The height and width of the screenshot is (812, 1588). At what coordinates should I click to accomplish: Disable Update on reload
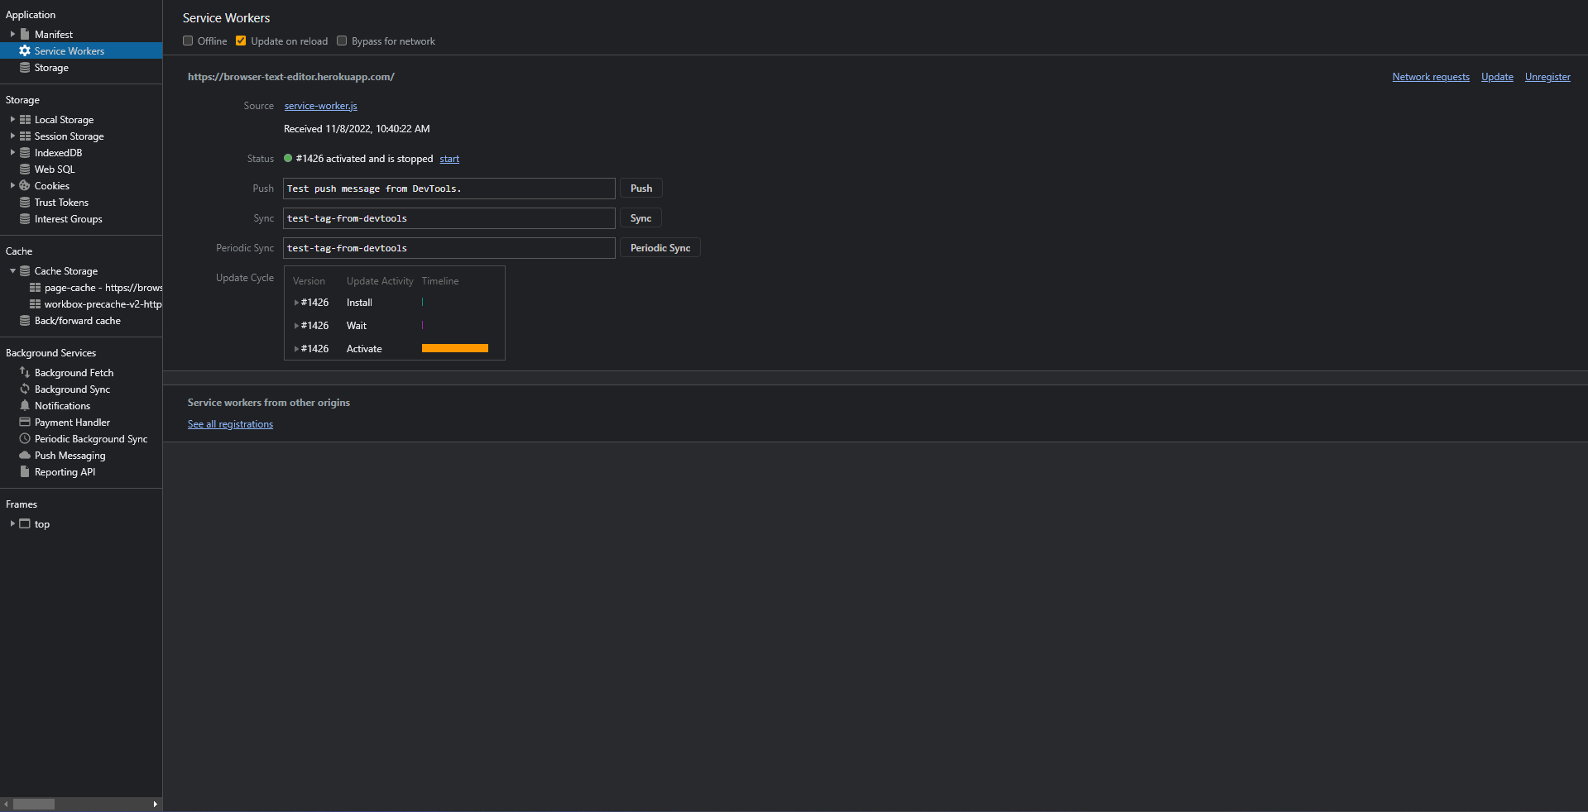click(x=241, y=41)
